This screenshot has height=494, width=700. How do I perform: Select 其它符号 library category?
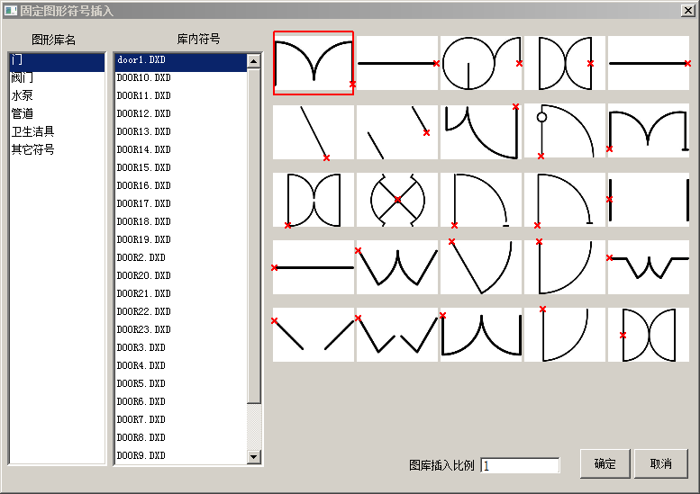[57, 149]
